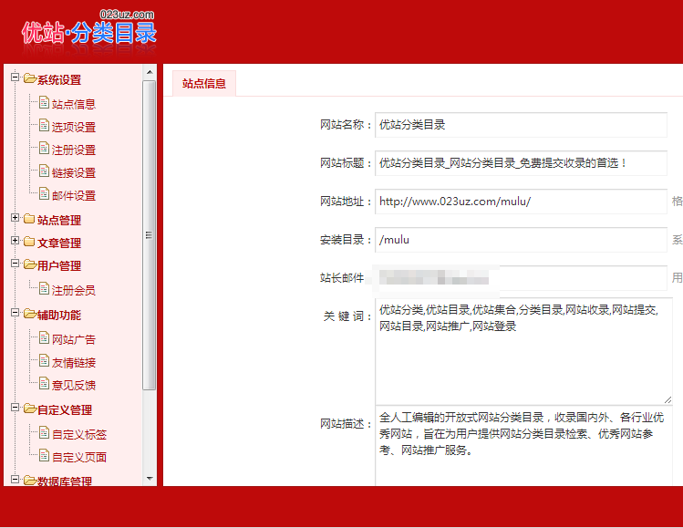Screen dimensions: 683x528
Task: Open the 友情链接 link
Action: (x=74, y=362)
